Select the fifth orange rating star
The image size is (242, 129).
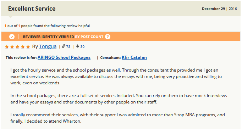click(28, 46)
